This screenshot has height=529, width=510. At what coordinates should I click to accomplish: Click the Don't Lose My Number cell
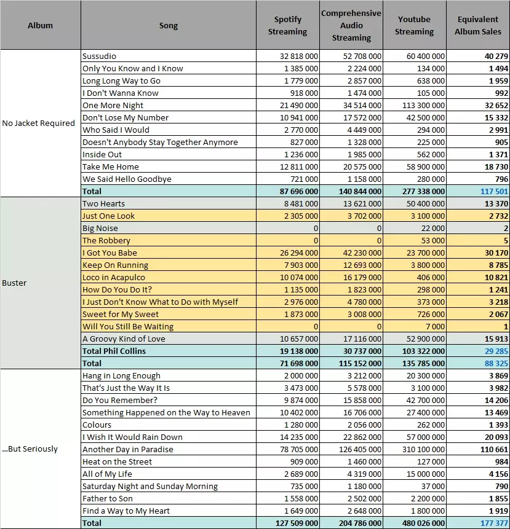(x=169, y=118)
